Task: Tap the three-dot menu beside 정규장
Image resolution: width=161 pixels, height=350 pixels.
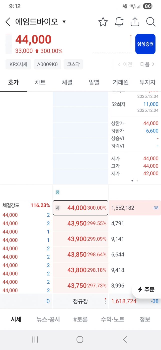Action: (105, 301)
